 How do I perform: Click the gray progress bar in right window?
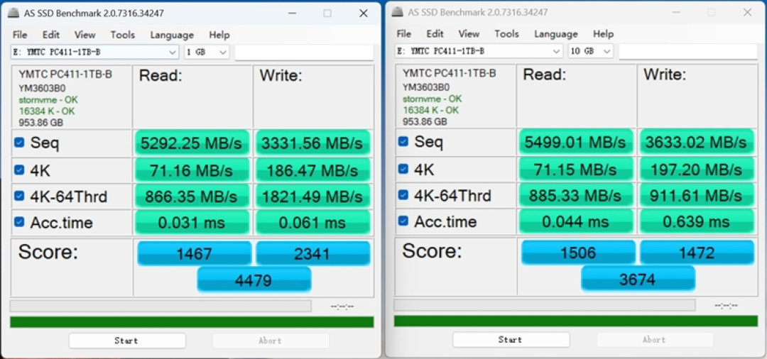tap(545, 305)
